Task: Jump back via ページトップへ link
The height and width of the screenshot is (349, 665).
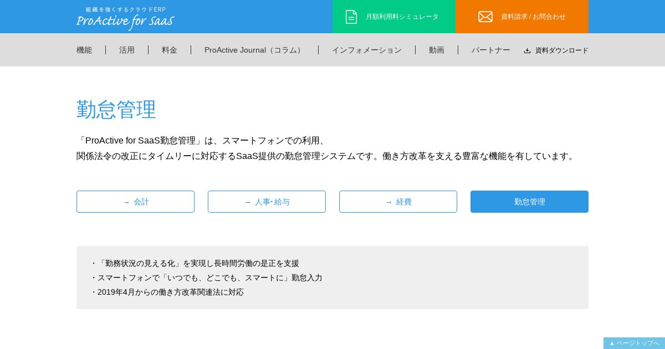Action: [x=634, y=343]
